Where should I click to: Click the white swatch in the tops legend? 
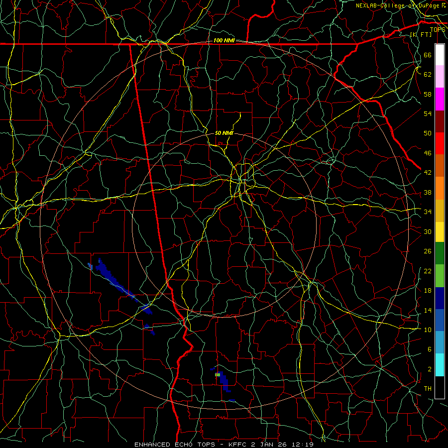pyautogui.click(x=440, y=55)
